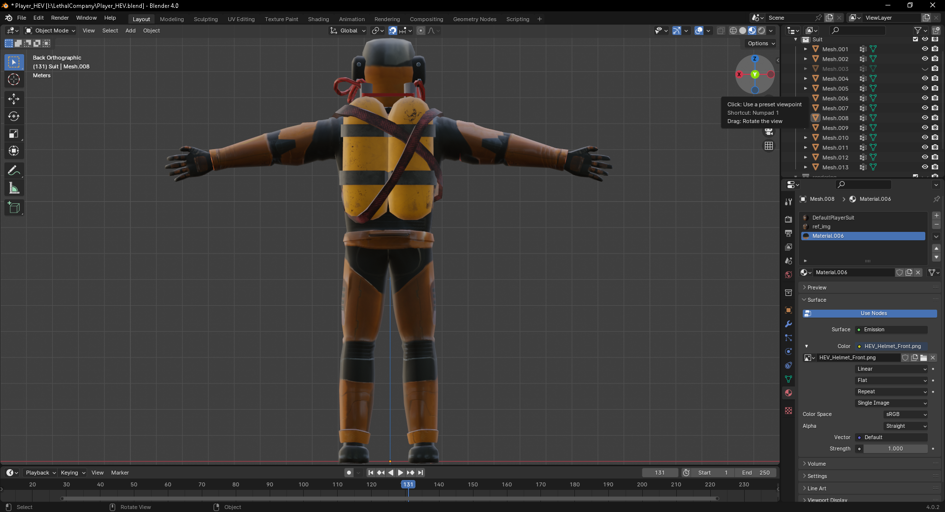
Task: Select the Add Cube tool
Action: click(x=14, y=208)
